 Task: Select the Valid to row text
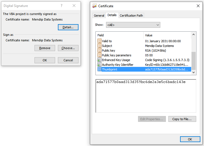coord(107,41)
